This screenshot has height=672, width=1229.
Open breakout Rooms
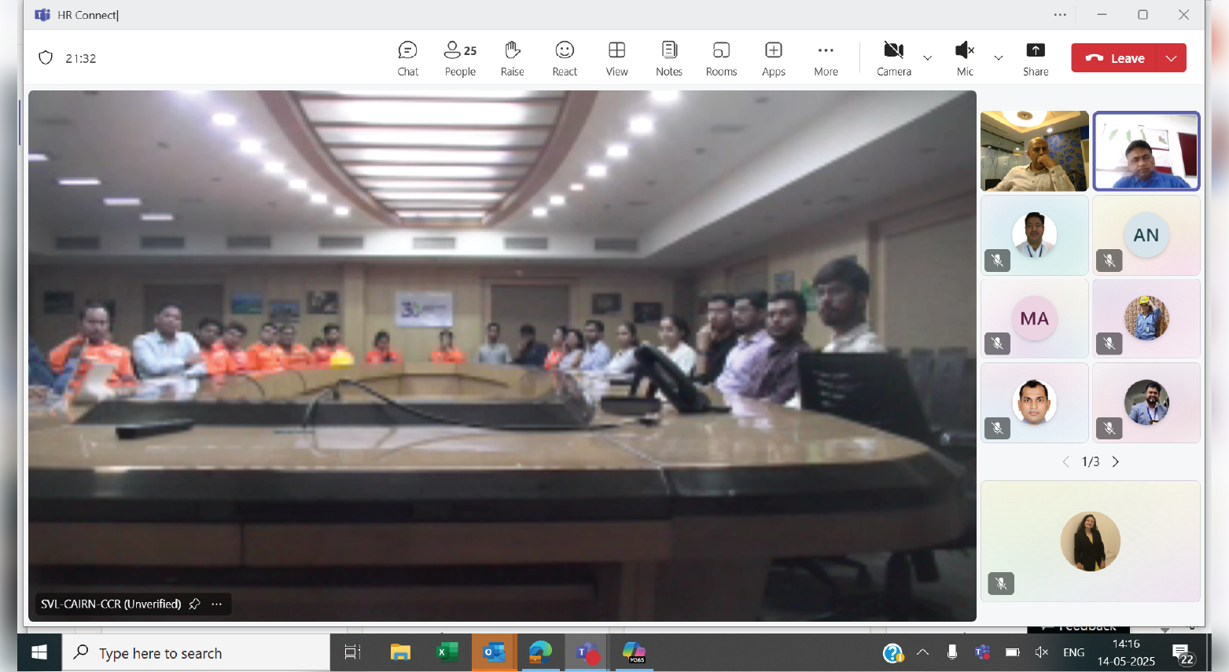tap(721, 59)
